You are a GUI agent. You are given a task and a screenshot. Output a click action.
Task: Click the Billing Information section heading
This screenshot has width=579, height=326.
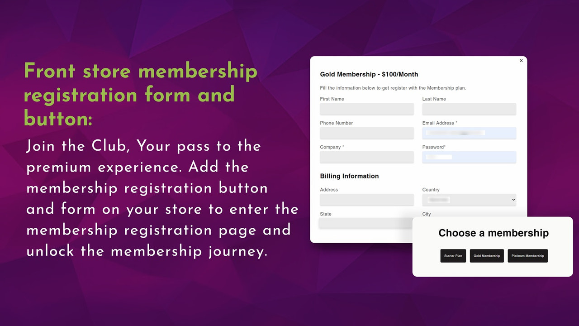click(349, 176)
